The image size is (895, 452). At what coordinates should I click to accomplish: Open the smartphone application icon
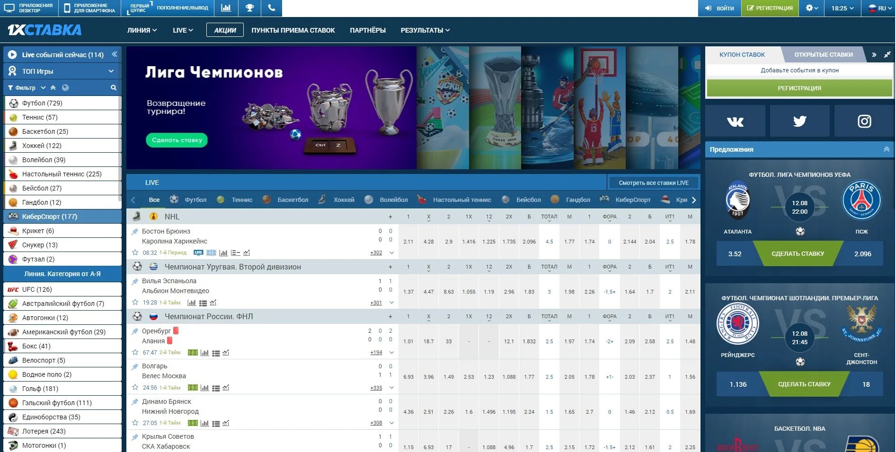pos(67,8)
